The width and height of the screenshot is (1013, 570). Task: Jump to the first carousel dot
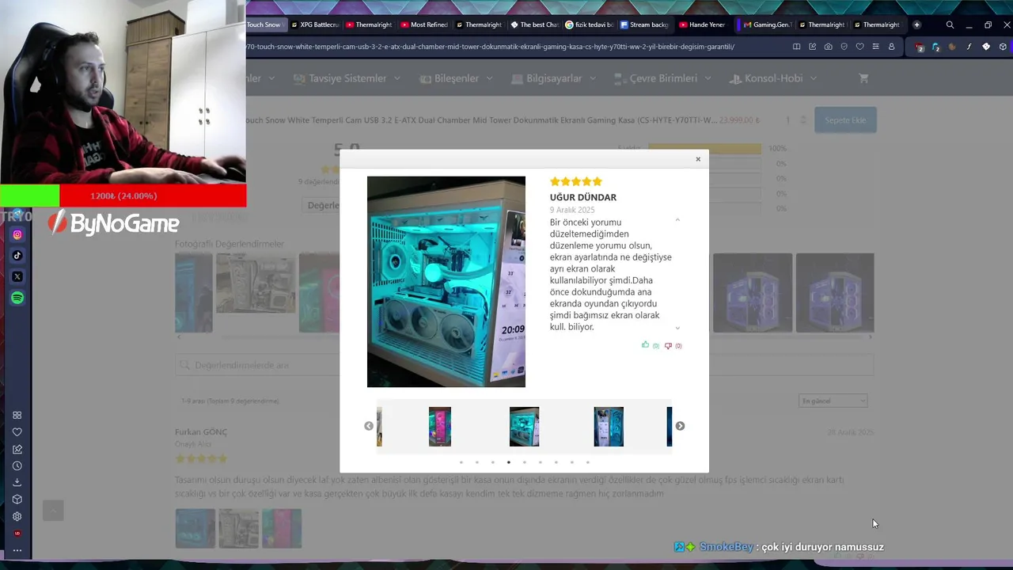[461, 462]
